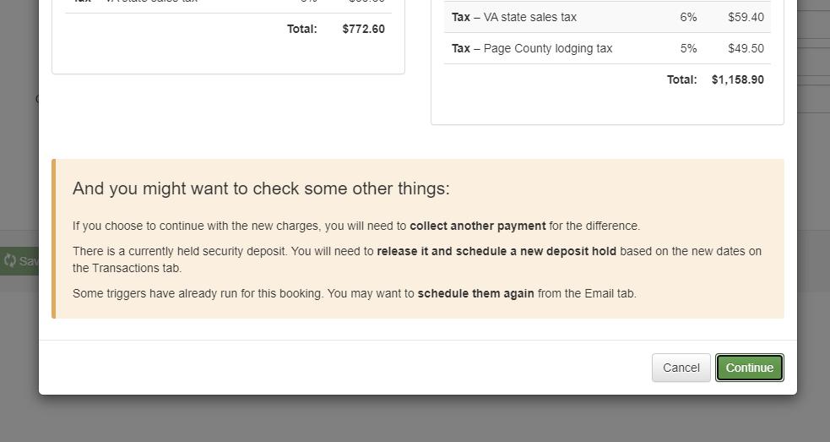Click bold "release it and schedule a new deposit hold"

pyautogui.click(x=496, y=251)
